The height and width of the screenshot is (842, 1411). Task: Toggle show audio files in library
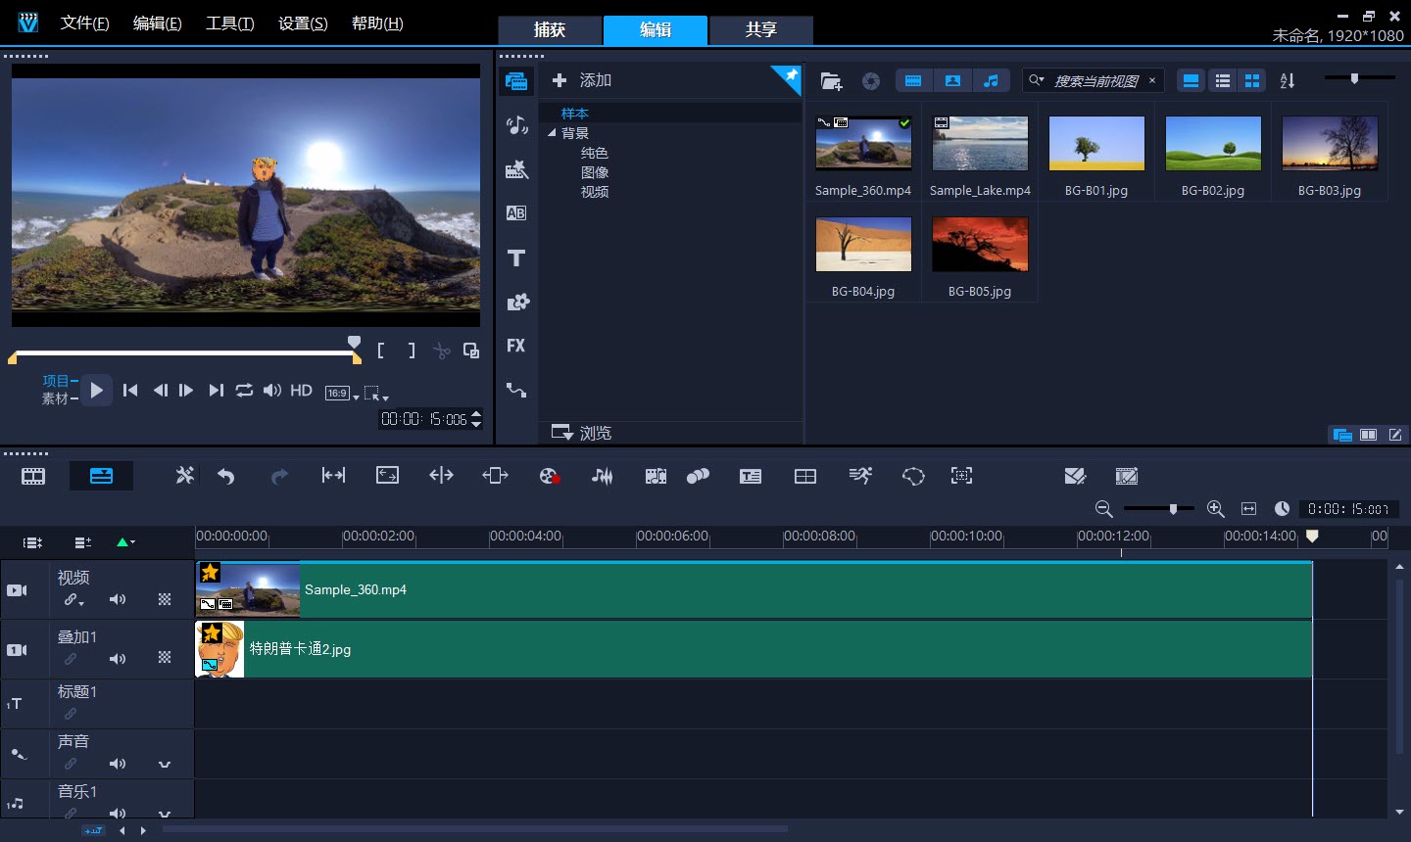[x=992, y=81]
